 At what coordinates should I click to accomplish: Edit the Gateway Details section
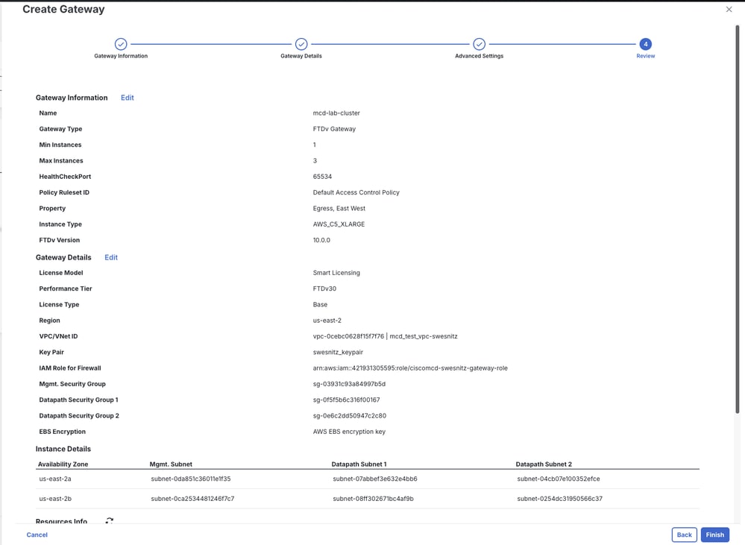[110, 257]
